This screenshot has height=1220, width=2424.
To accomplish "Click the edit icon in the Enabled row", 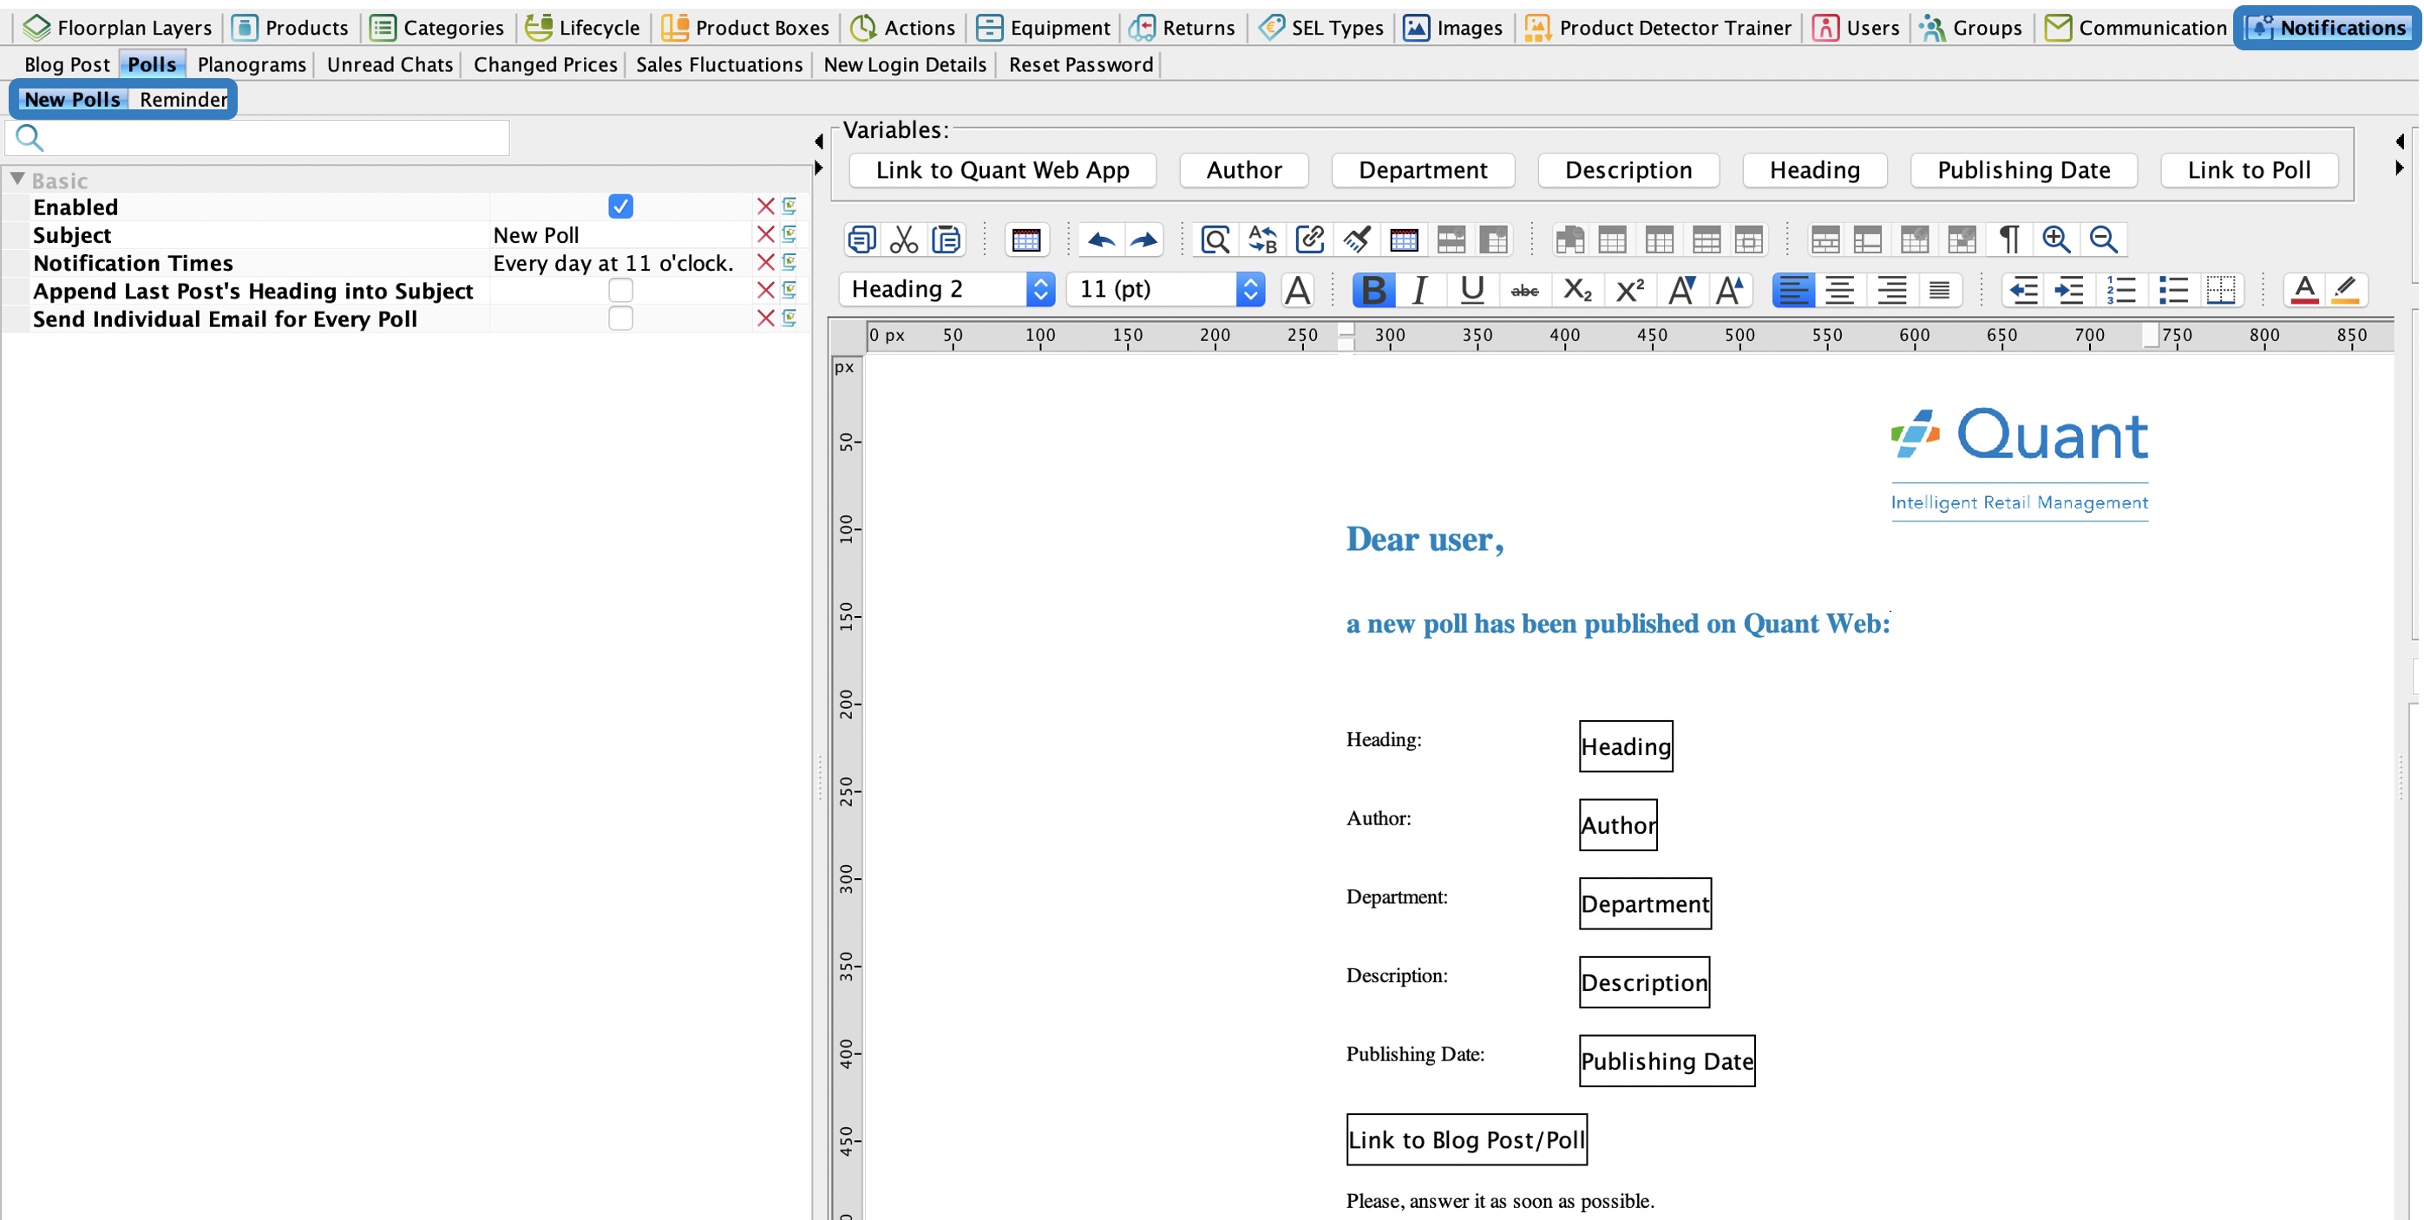I will 789,207.
